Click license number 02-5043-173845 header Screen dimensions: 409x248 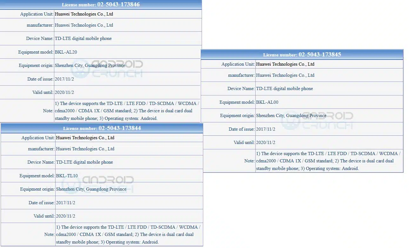tap(302, 55)
